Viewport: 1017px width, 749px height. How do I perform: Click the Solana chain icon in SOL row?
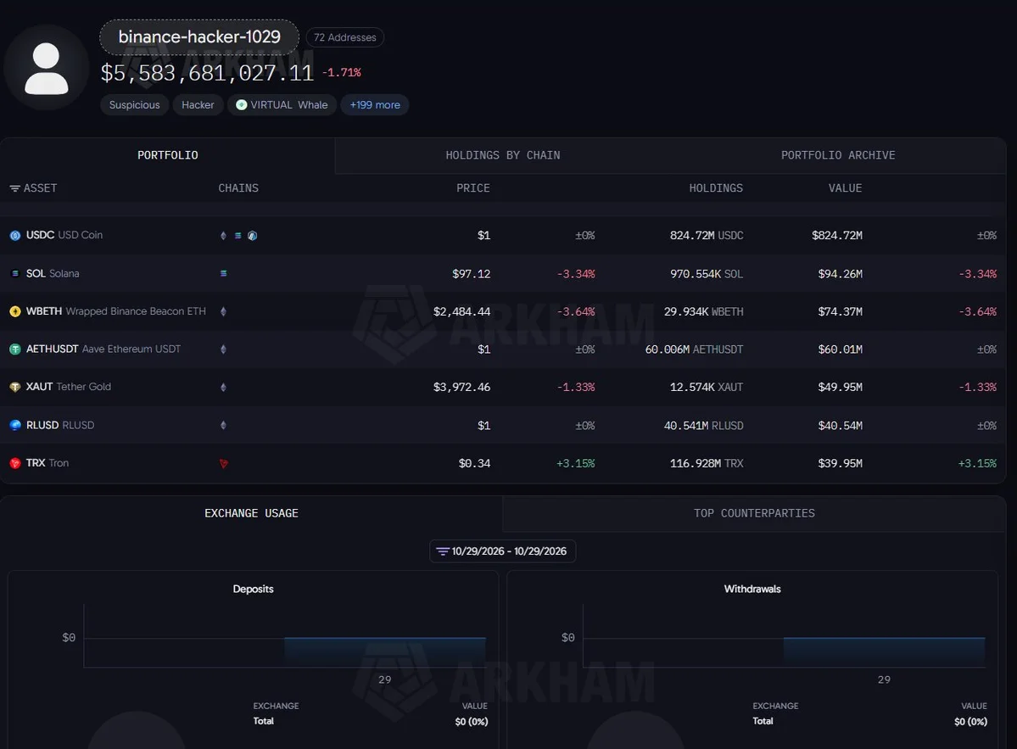[223, 274]
